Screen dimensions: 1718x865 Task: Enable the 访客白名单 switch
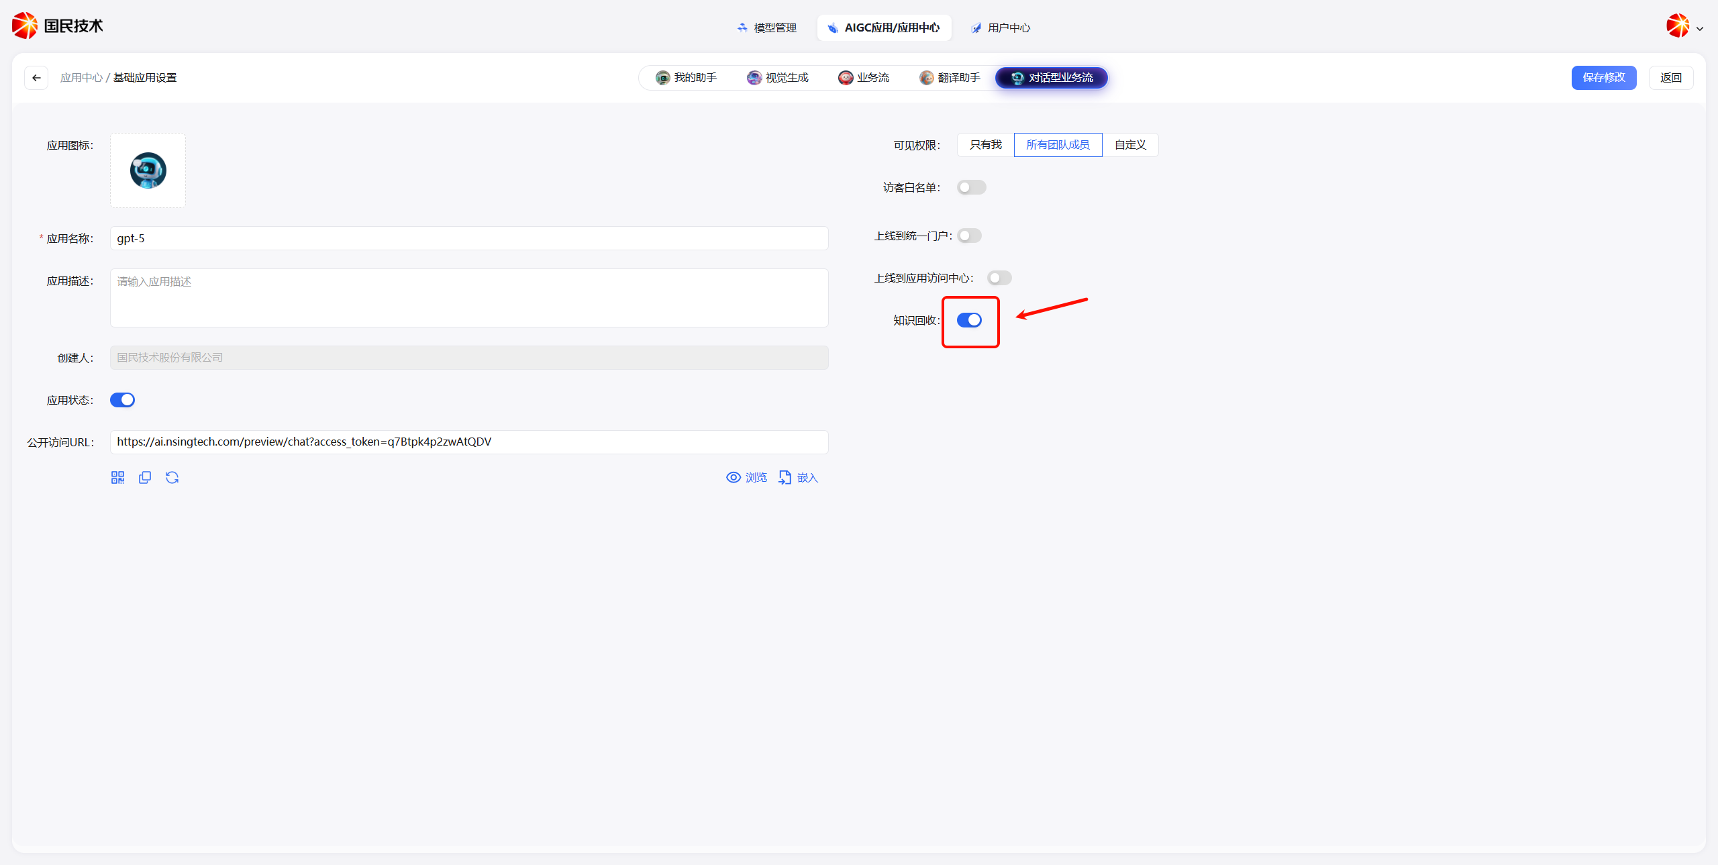click(971, 187)
